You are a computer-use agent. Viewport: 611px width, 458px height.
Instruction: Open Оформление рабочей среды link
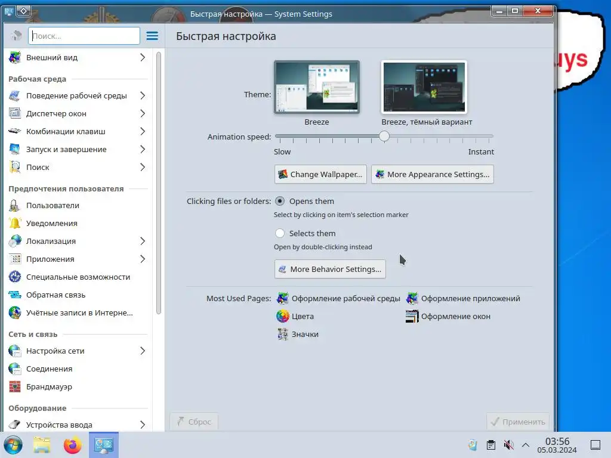coord(338,298)
